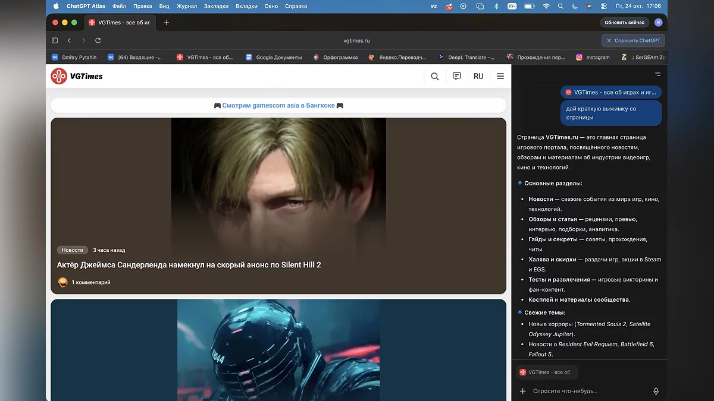Click the gamescom asia Bangkok banner link

[278, 105]
